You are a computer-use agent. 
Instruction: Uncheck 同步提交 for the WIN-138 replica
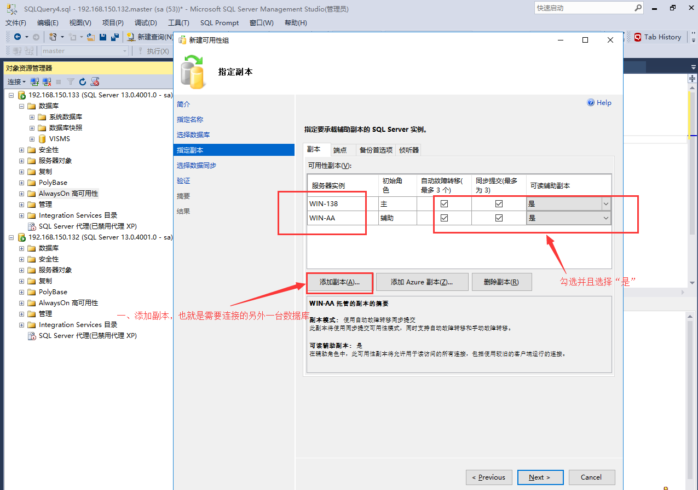click(x=499, y=203)
